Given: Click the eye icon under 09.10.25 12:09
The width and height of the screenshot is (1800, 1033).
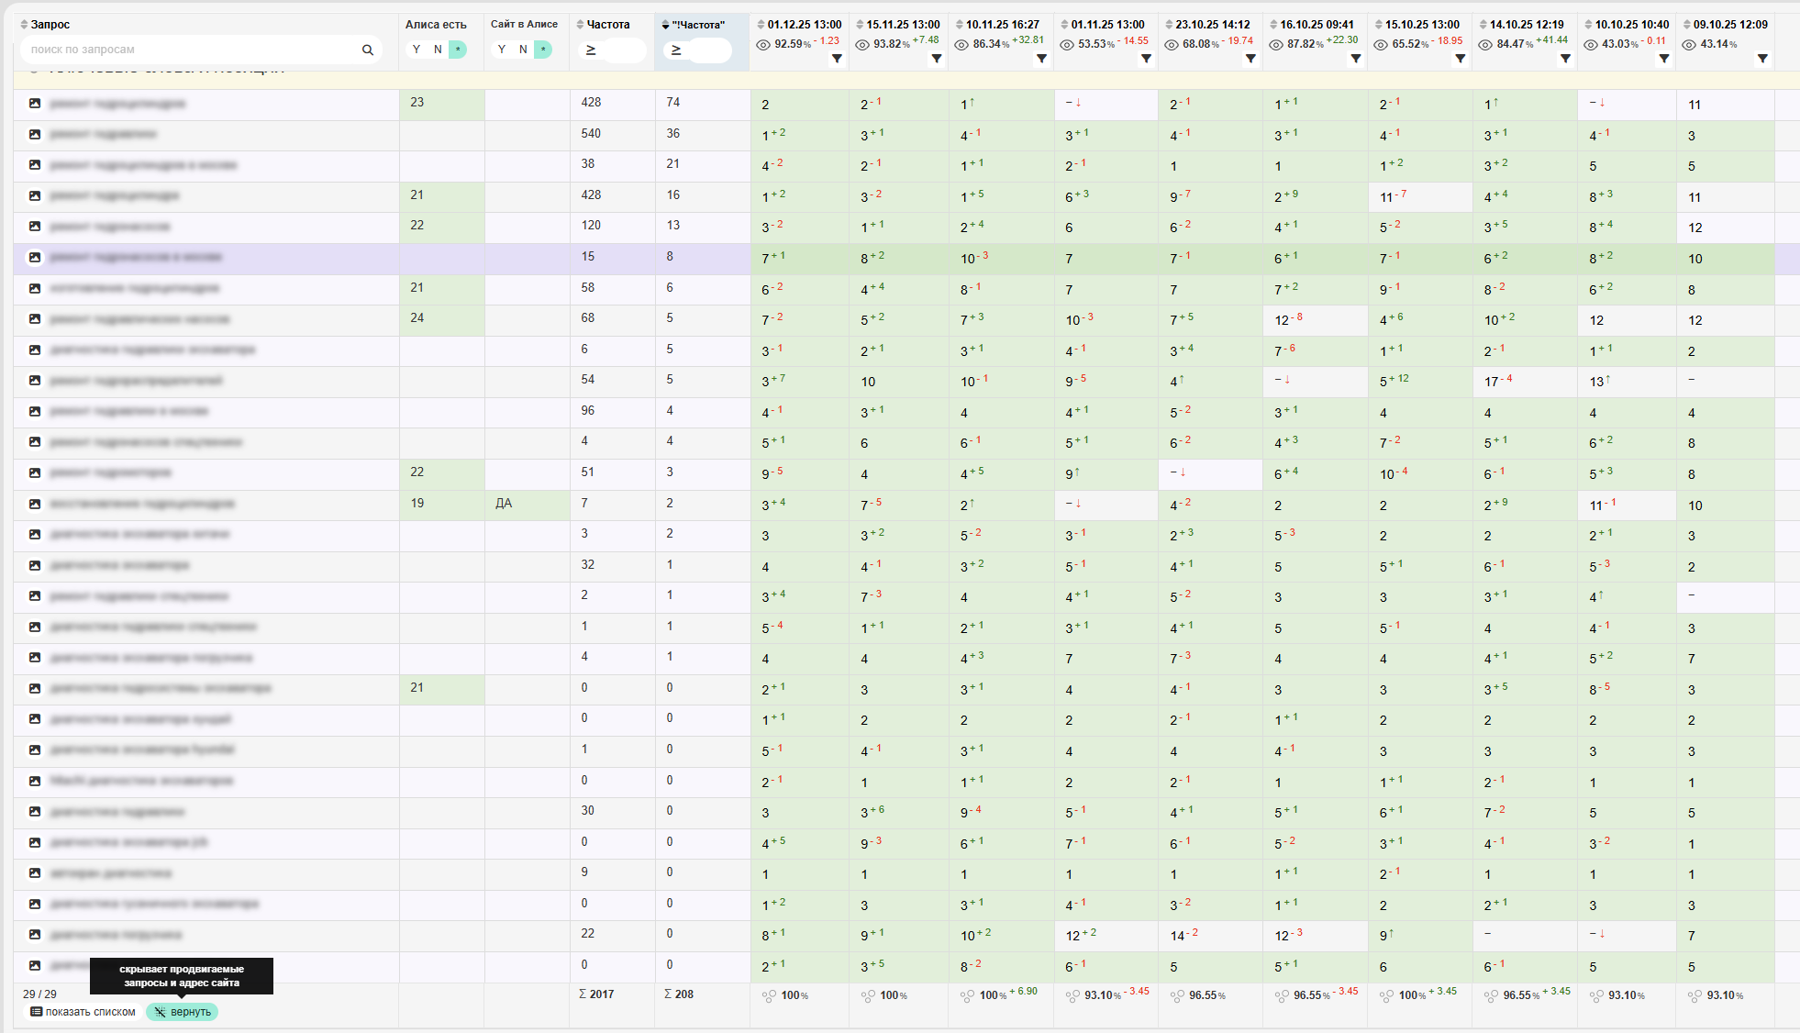Looking at the screenshot, I should point(1689,44).
